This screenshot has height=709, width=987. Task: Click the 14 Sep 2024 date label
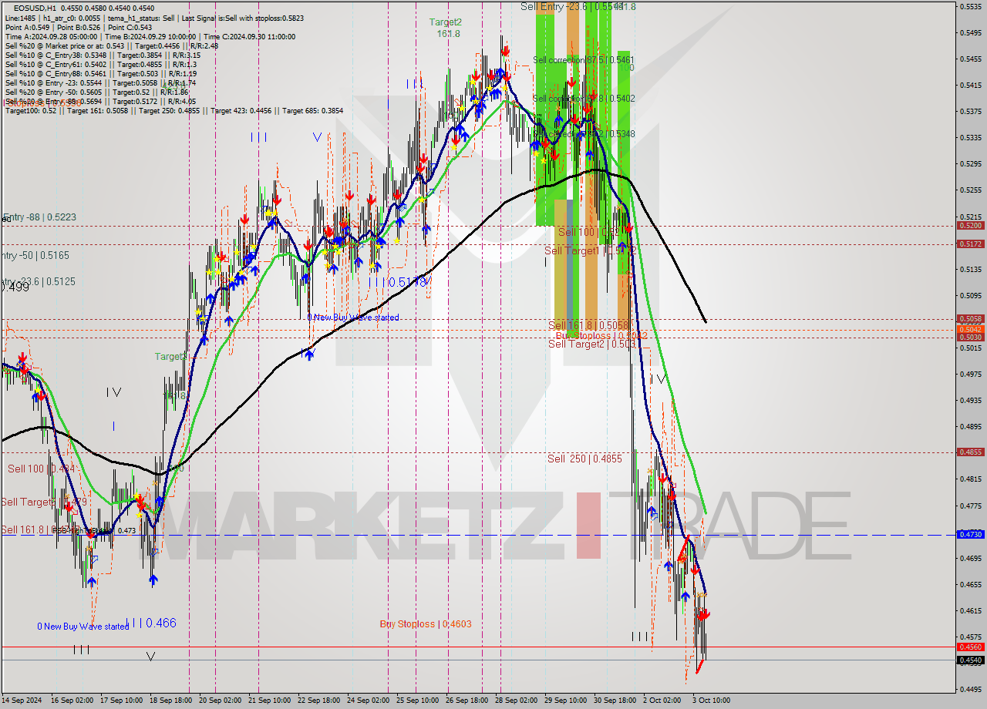pos(21,701)
